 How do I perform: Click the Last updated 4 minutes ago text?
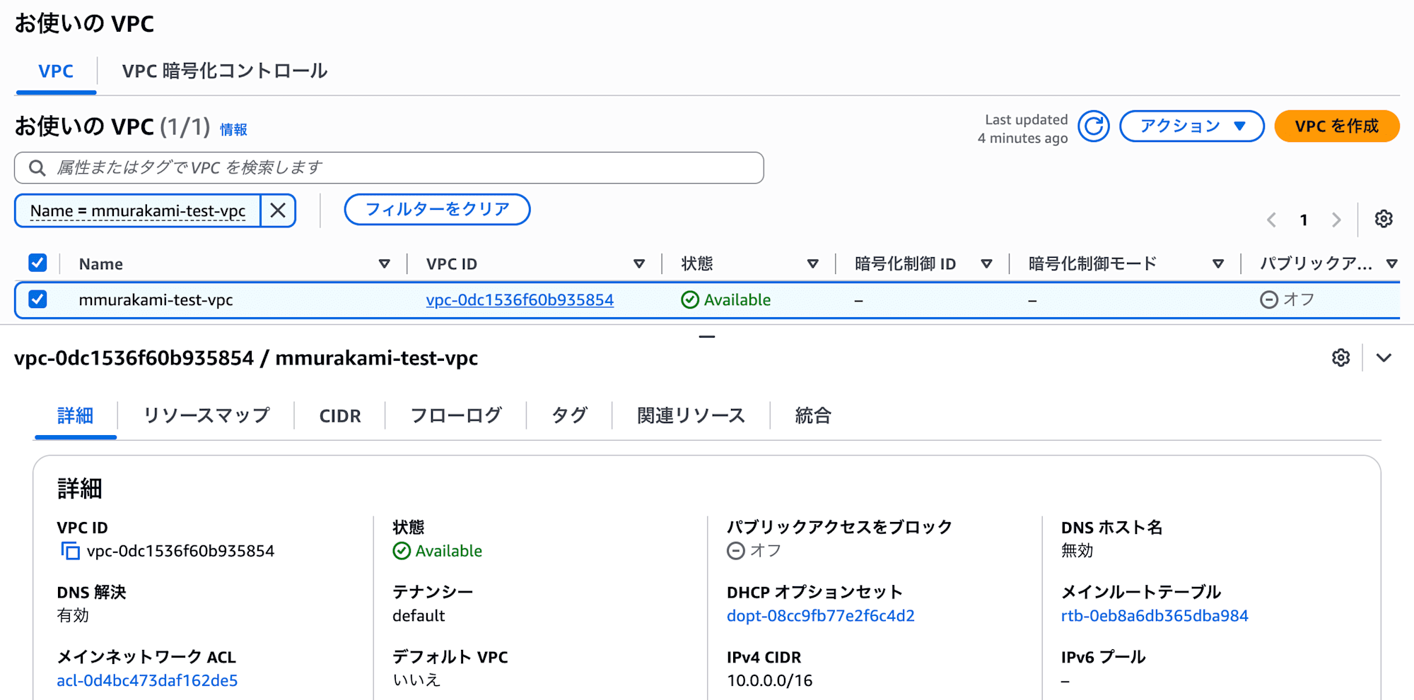pos(1023,129)
